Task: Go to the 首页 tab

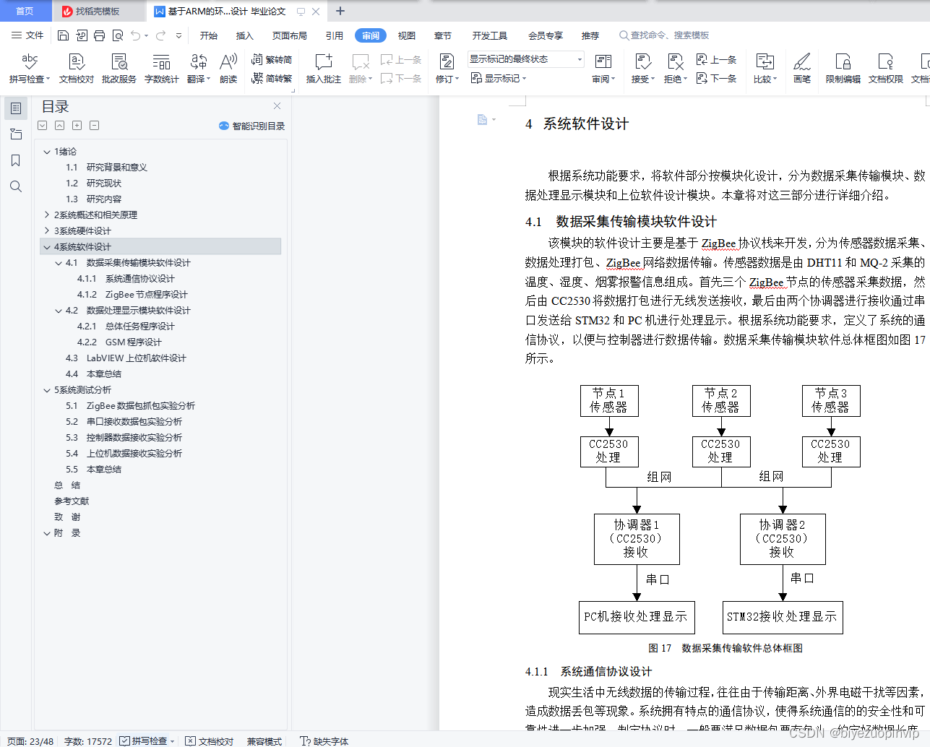Action: pos(25,11)
